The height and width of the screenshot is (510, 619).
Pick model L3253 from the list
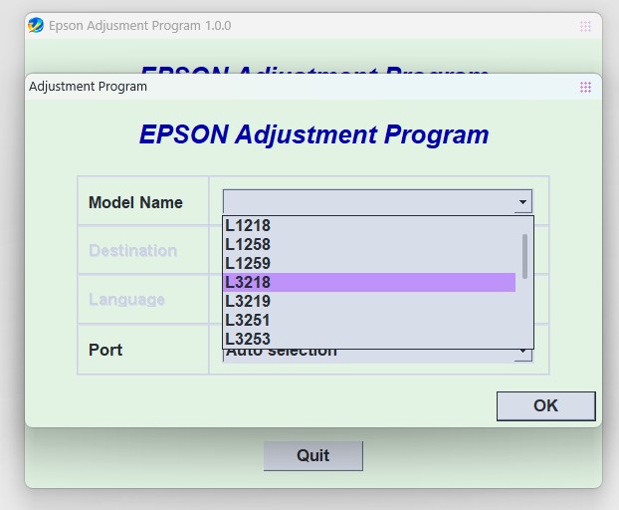[369, 339]
